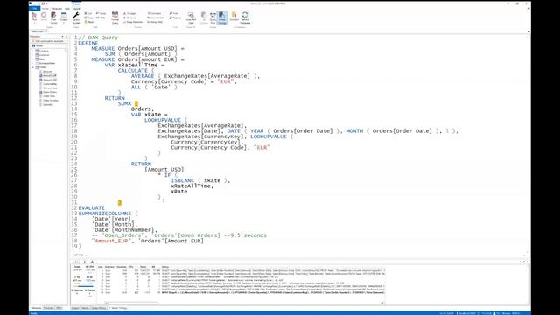This screenshot has width=560, height=315.
Task: Toggle the Query Plan trace button
Action: 213,17
